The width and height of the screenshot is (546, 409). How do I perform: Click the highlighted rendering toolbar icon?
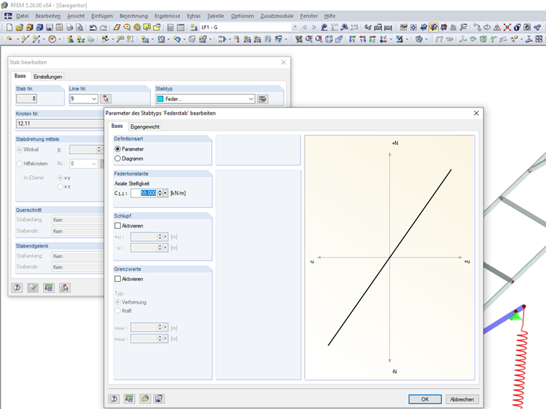pyautogui.click(x=433, y=27)
